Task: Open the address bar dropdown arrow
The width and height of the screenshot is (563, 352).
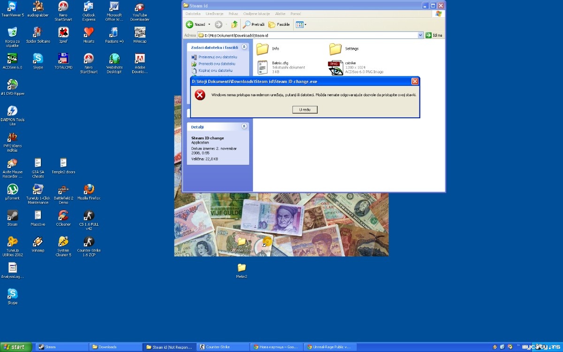Action: coord(420,35)
